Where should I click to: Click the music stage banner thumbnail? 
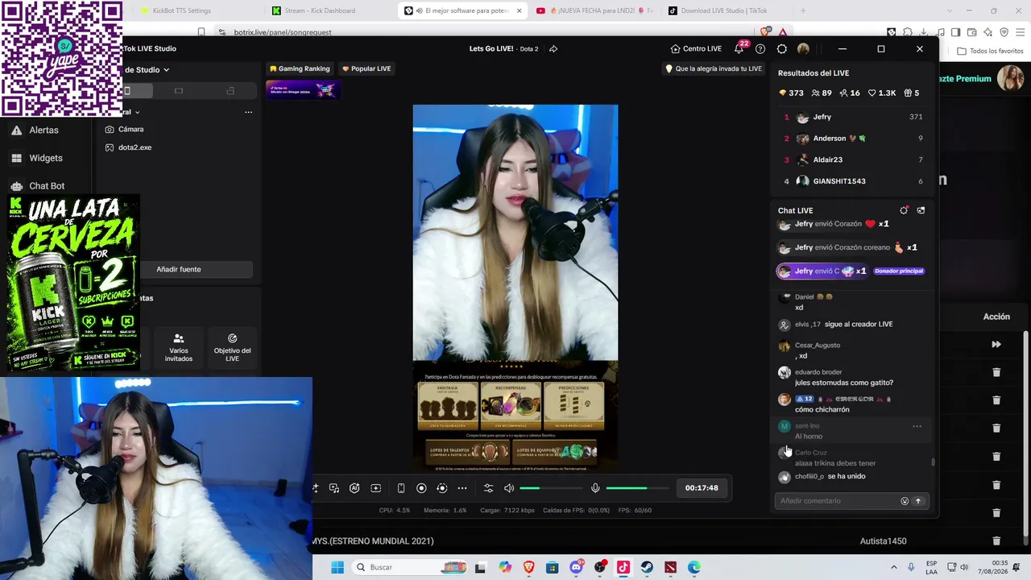tap(301, 90)
